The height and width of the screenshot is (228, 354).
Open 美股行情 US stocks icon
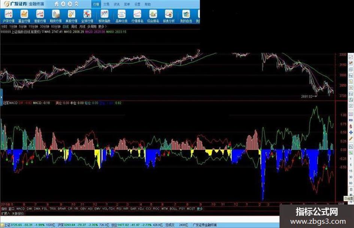pyautogui.click(x=71, y=16)
